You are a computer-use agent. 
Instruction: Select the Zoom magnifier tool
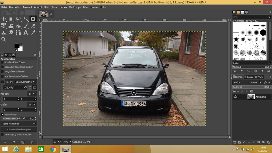pos(4,39)
